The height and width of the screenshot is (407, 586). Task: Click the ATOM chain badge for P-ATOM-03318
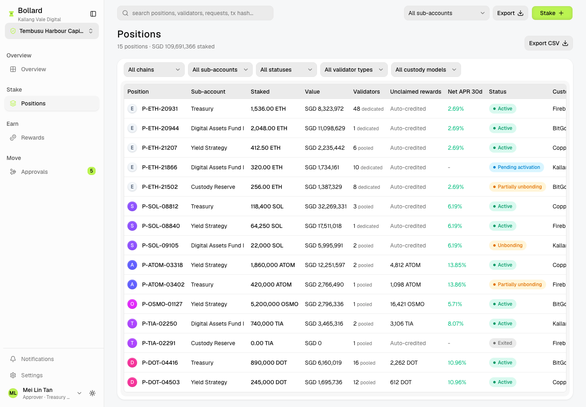tap(132, 265)
